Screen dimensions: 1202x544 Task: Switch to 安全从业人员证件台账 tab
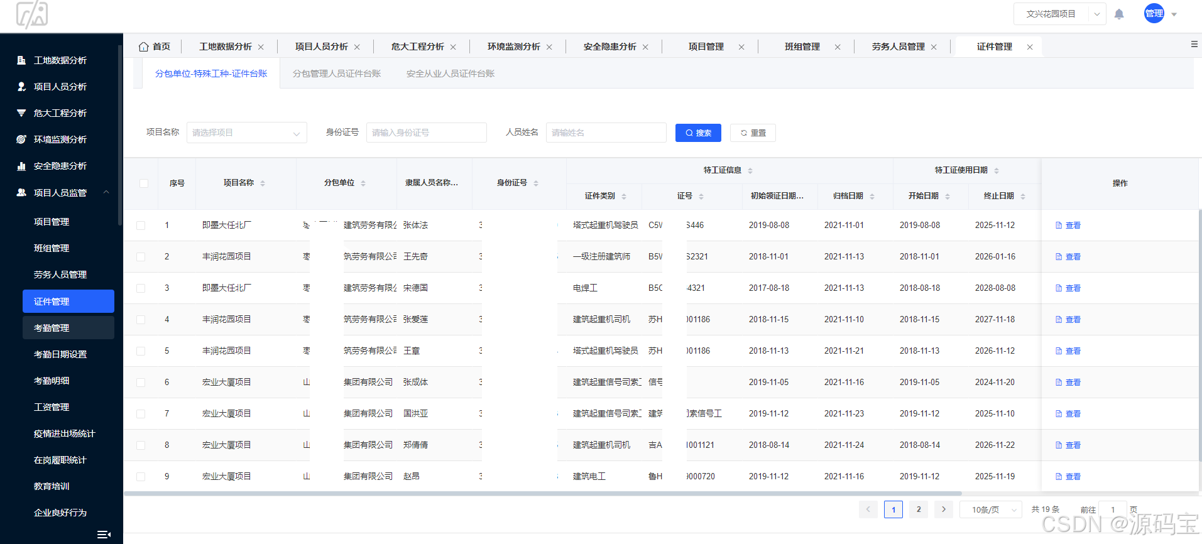pyautogui.click(x=451, y=73)
